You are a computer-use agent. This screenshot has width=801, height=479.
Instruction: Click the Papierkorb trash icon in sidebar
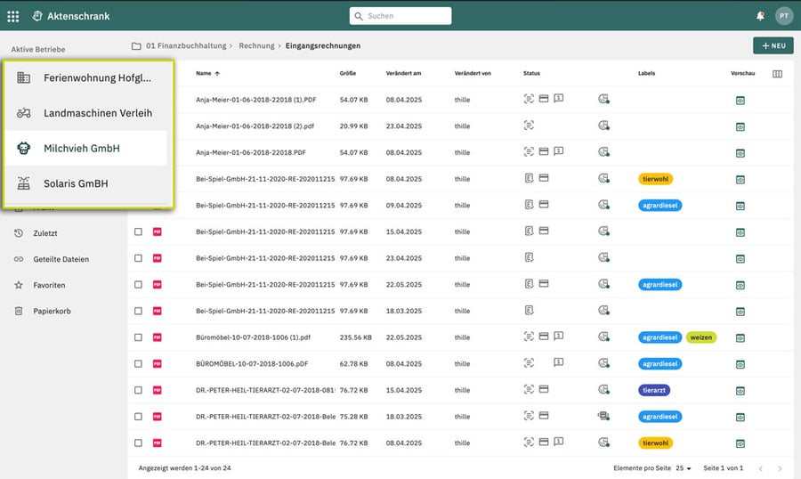coord(19,311)
